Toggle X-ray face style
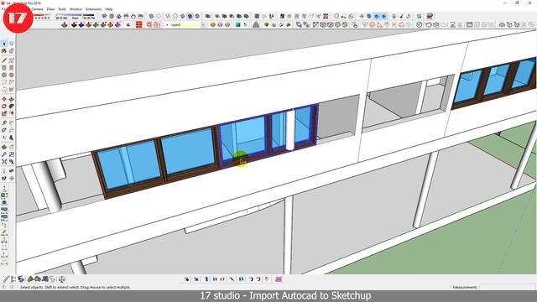The width and height of the screenshot is (537, 302). tap(151, 16)
